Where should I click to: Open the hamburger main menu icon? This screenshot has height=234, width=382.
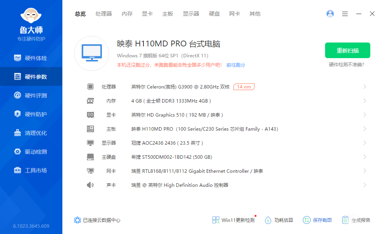[x=345, y=14]
